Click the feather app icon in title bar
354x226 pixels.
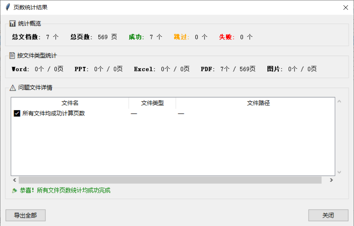8,7
